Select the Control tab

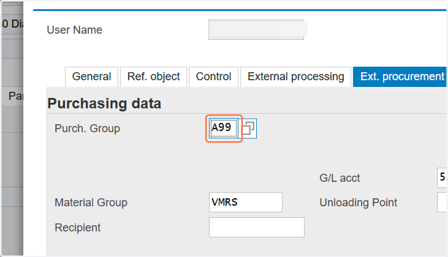[214, 77]
